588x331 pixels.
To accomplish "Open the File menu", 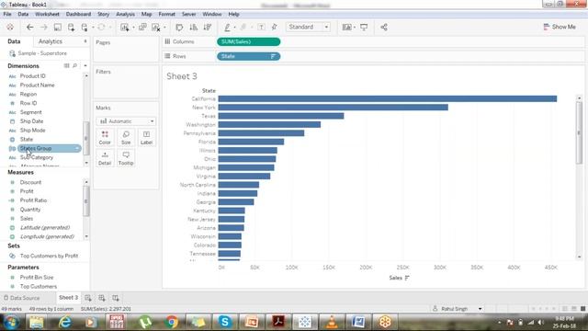I will tap(7, 15).
